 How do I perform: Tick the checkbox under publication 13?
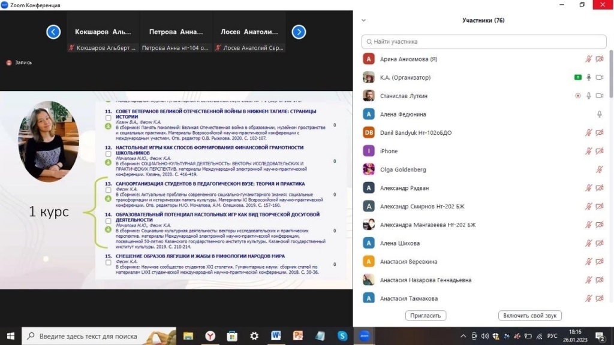(109, 190)
